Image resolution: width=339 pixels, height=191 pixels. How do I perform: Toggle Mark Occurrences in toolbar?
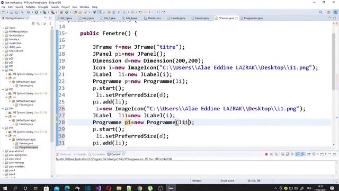[100, 12]
